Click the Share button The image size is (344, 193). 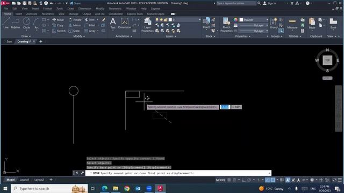tap(75, 3)
